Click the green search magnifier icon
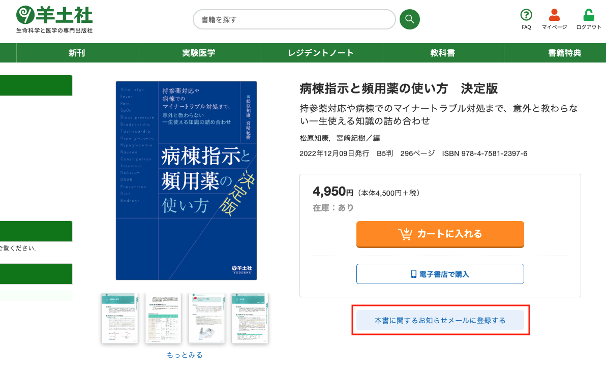 (410, 19)
